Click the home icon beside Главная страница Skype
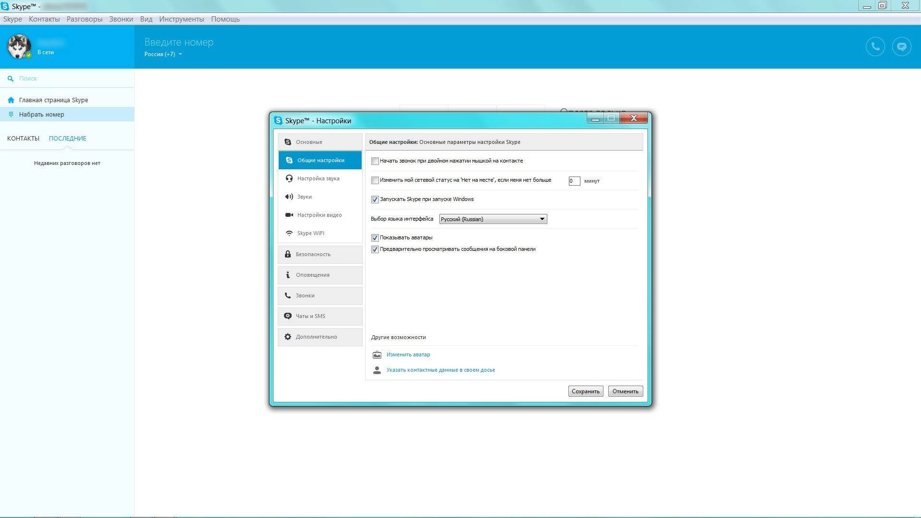The width and height of the screenshot is (921, 518). click(11, 100)
